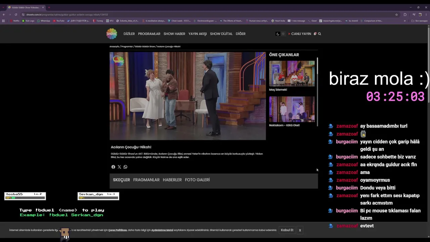430x242 pixels.
Task: Go to Anasayfa in the breadcrumb
Action: [114, 47]
